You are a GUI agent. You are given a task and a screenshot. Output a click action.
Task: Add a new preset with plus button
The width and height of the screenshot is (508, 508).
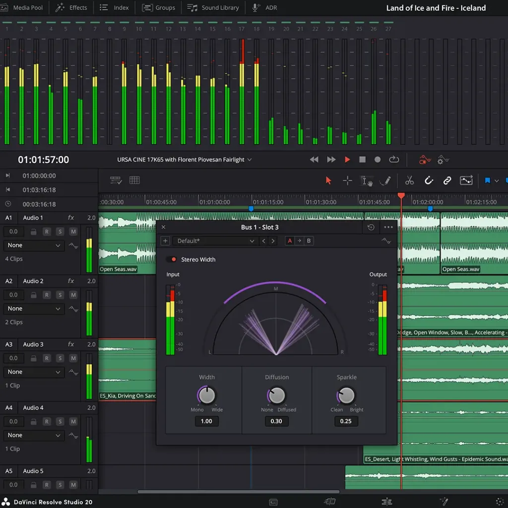pyautogui.click(x=165, y=241)
